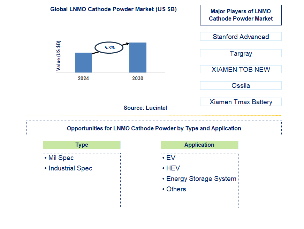Image resolution: width=304 pixels, height=229 pixels.
Task: Click the 2024 bar in the chart
Action: click(83, 63)
